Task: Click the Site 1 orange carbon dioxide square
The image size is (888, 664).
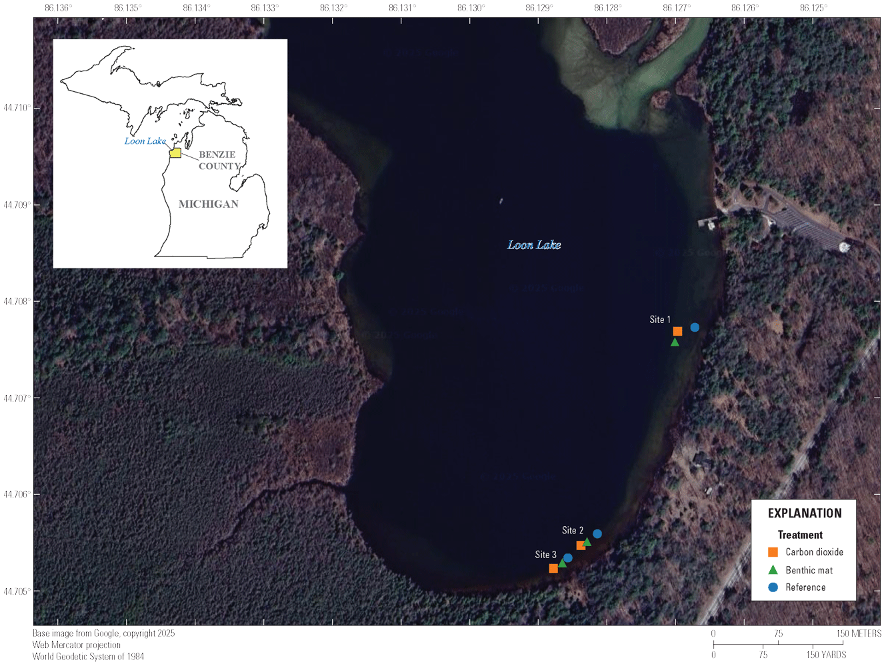Action: [x=677, y=331]
